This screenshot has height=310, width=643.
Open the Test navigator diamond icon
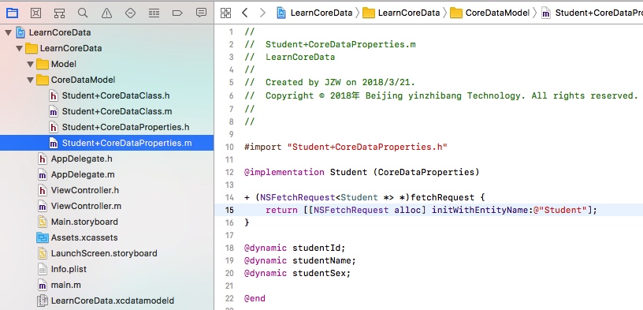pos(130,13)
